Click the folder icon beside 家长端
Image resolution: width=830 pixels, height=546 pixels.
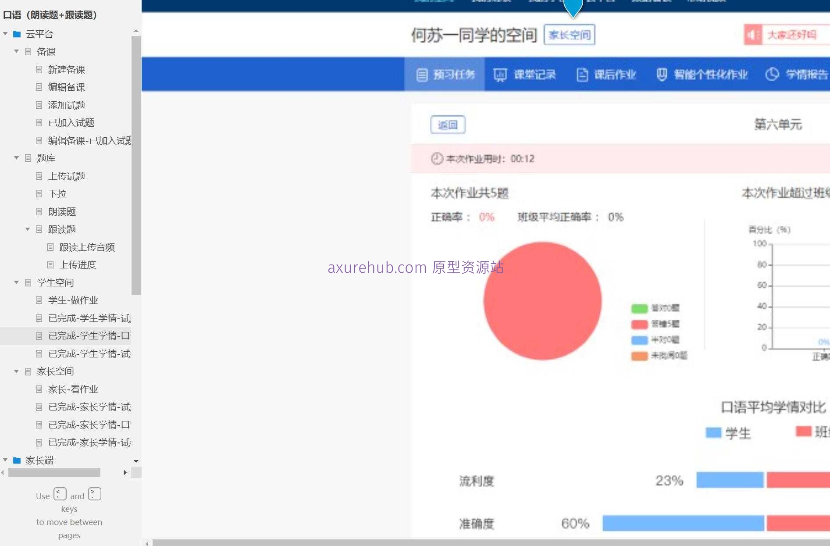tap(17, 460)
